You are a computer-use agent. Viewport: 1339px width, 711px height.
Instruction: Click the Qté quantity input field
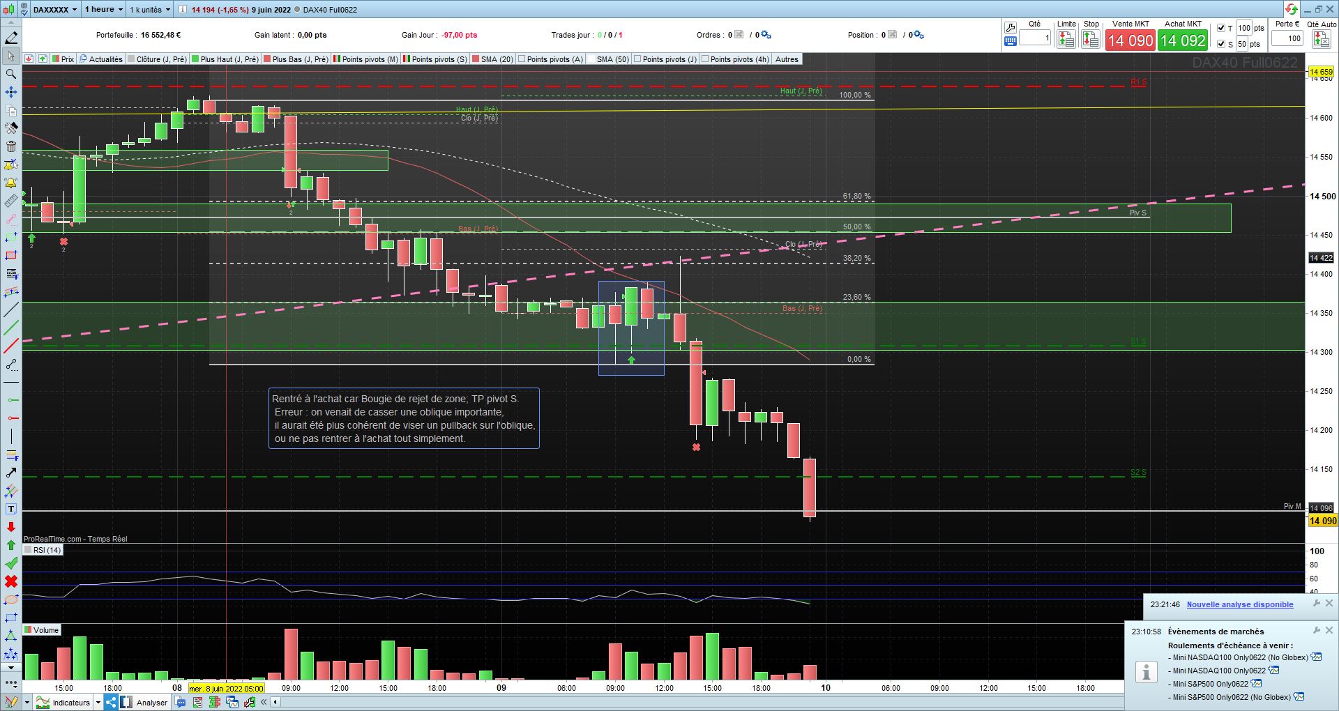[x=1035, y=38]
